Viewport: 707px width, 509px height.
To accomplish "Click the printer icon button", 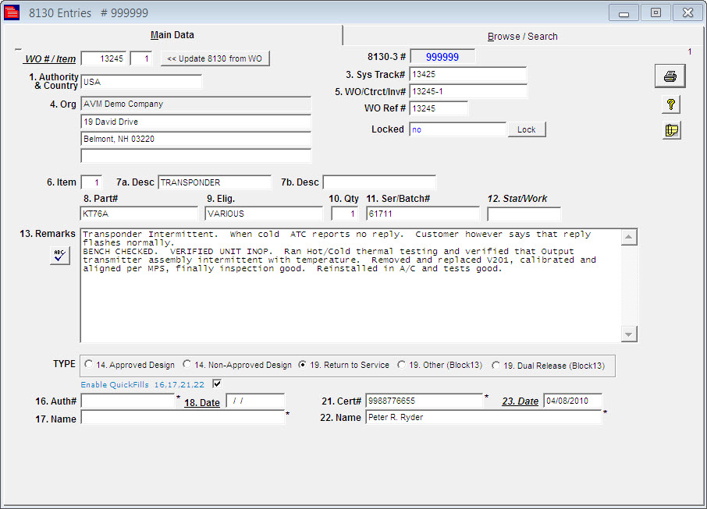I will (670, 76).
